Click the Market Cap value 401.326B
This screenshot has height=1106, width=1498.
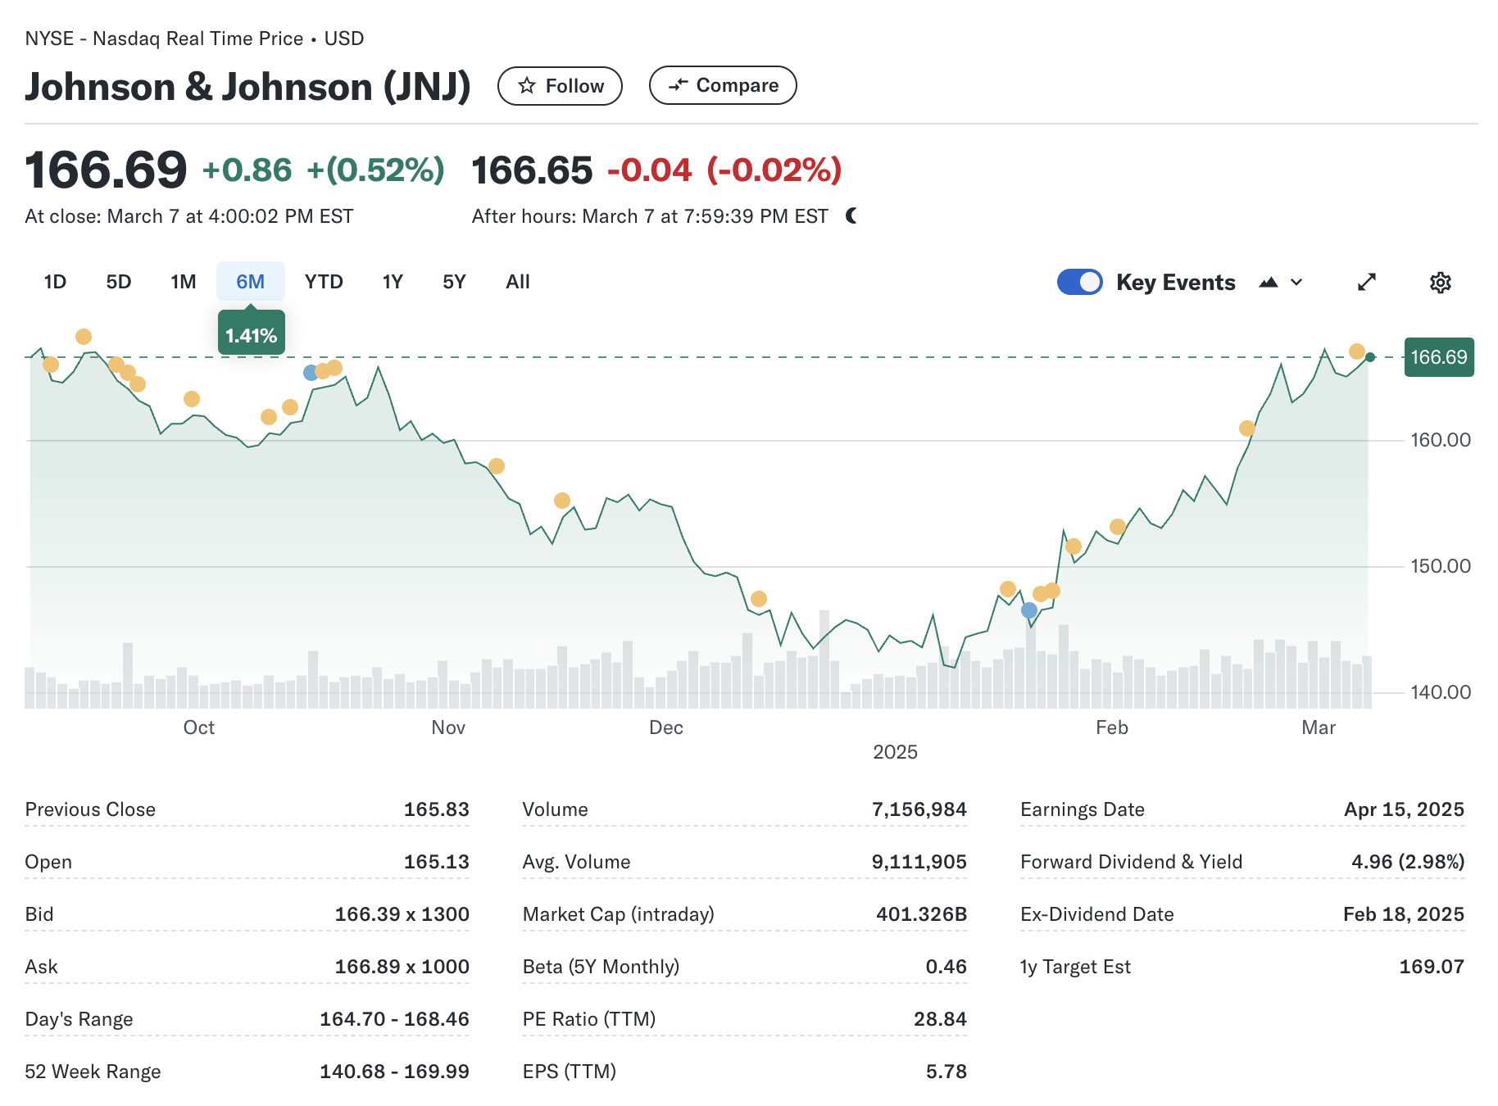pos(921,914)
